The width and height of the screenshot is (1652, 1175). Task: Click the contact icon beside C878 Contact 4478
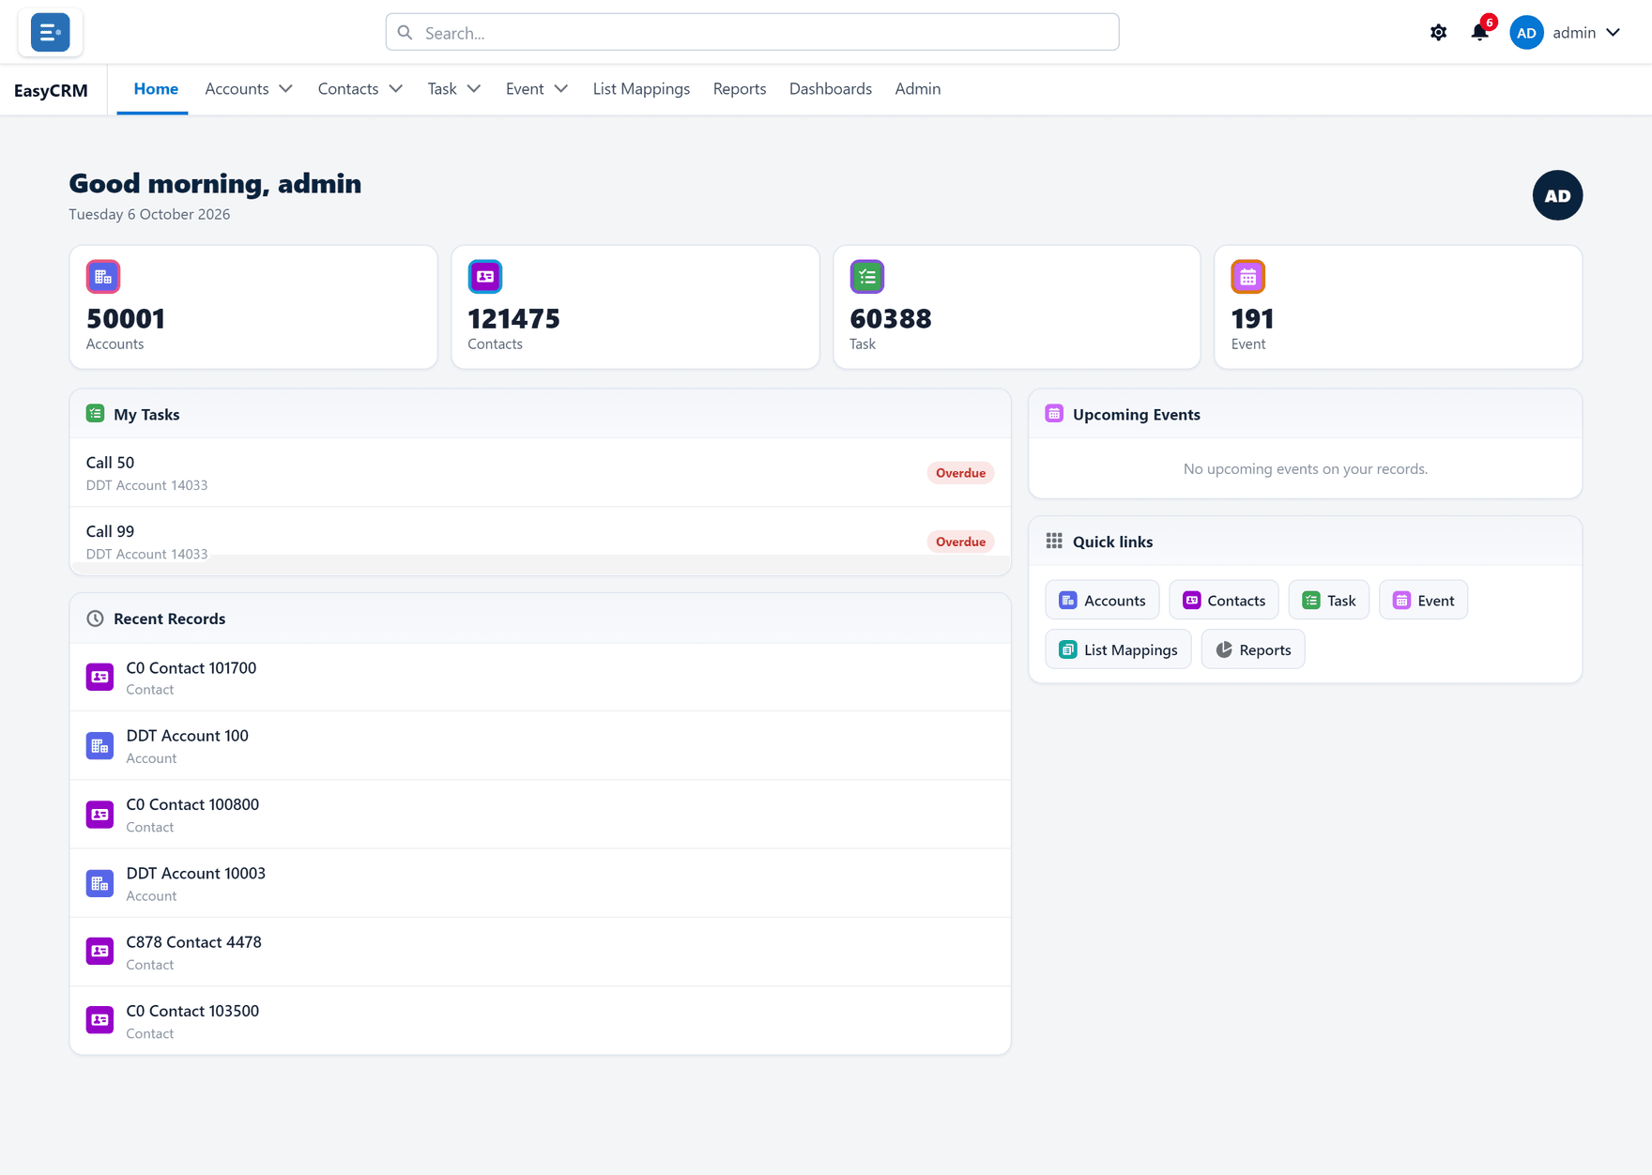(99, 952)
